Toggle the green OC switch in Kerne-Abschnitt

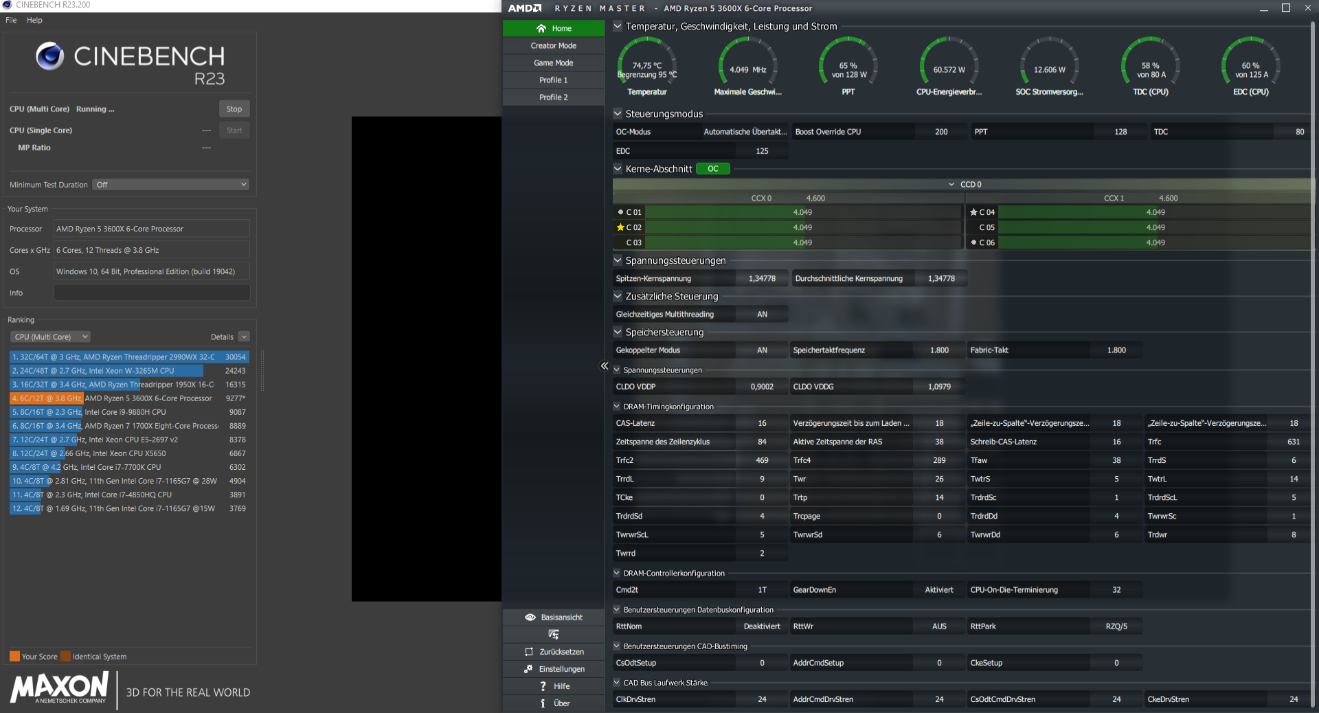point(713,169)
